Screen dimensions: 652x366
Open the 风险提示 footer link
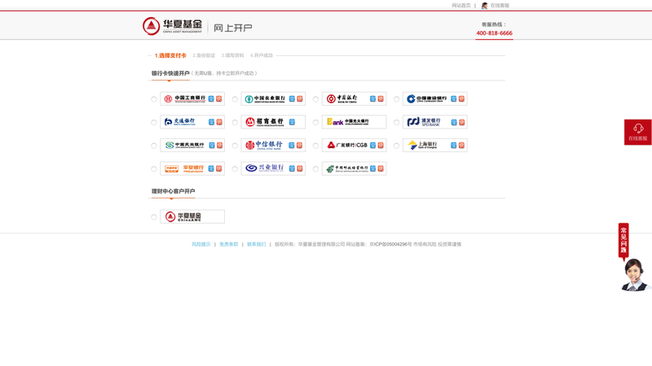point(201,245)
